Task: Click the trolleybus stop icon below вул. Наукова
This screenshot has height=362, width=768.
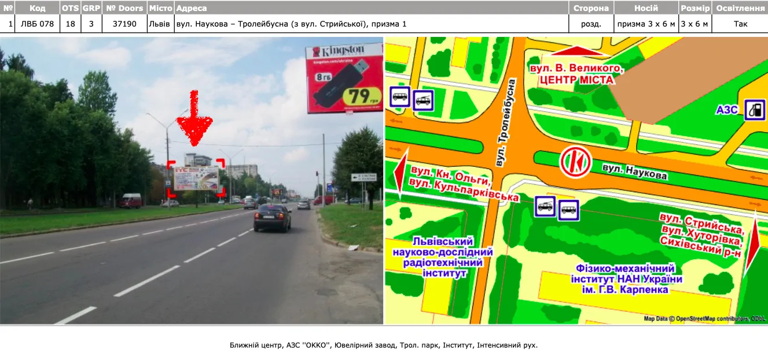Action: pos(545,206)
